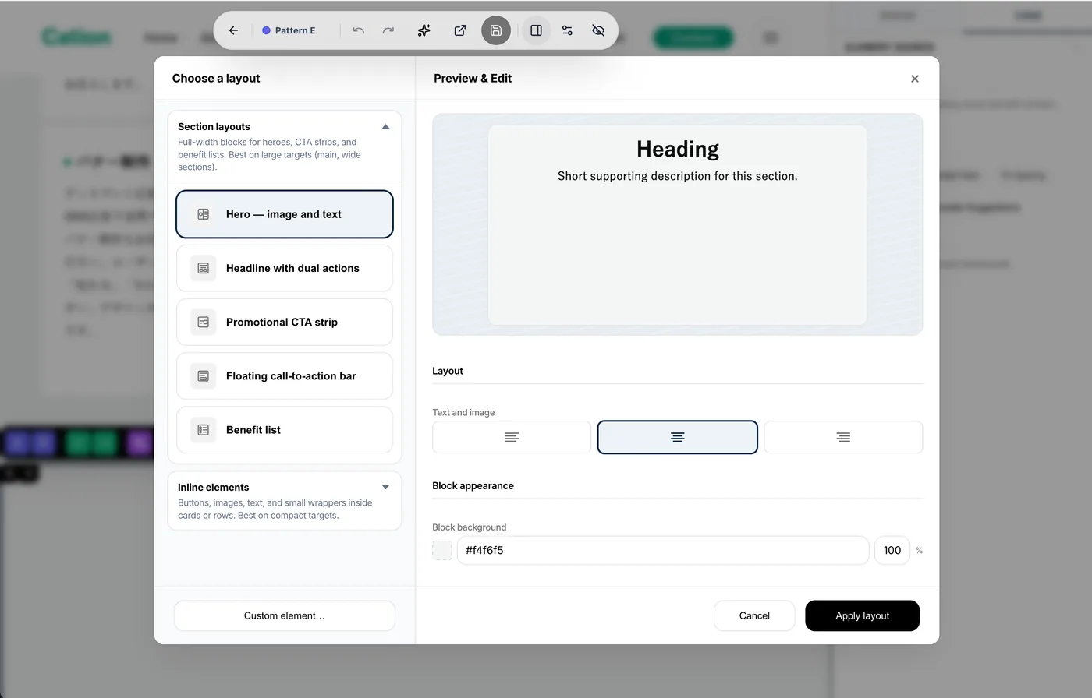Click the back arrow in the floating toolbar
The height and width of the screenshot is (698, 1092).
click(233, 30)
